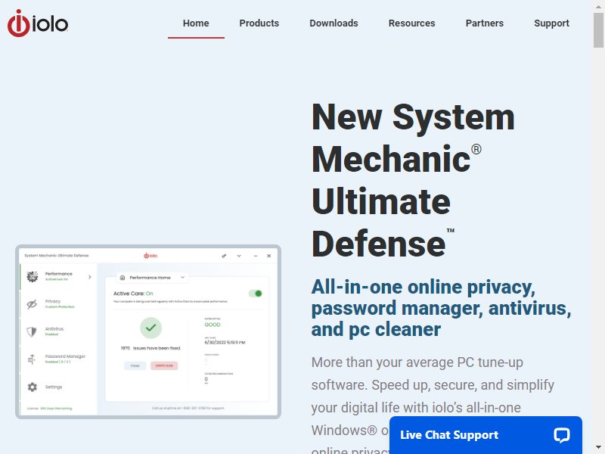Click the close X in app preview title bar
This screenshot has height=454, width=605.
click(269, 256)
